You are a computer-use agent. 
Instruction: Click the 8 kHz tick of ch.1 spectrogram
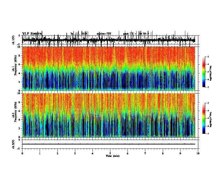click(x=20, y=56)
